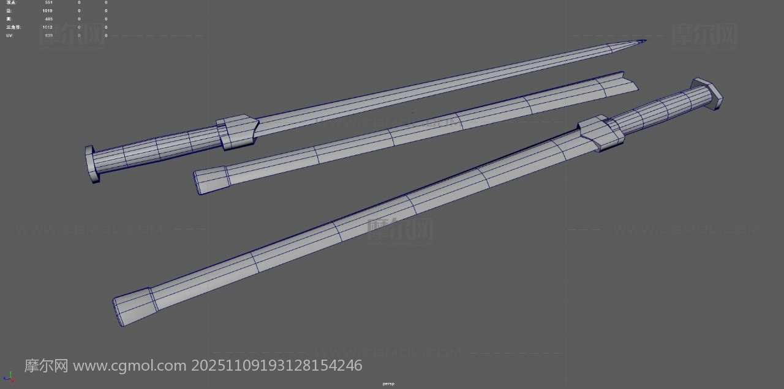The height and width of the screenshot is (389, 784).
Task: Click the hexagonal pommel of sheathed sword
Action: (x=707, y=94)
